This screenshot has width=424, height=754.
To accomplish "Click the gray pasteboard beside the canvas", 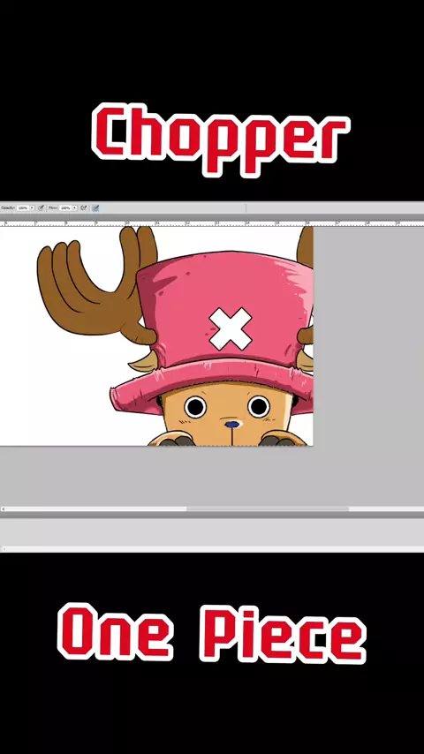I will (368, 336).
